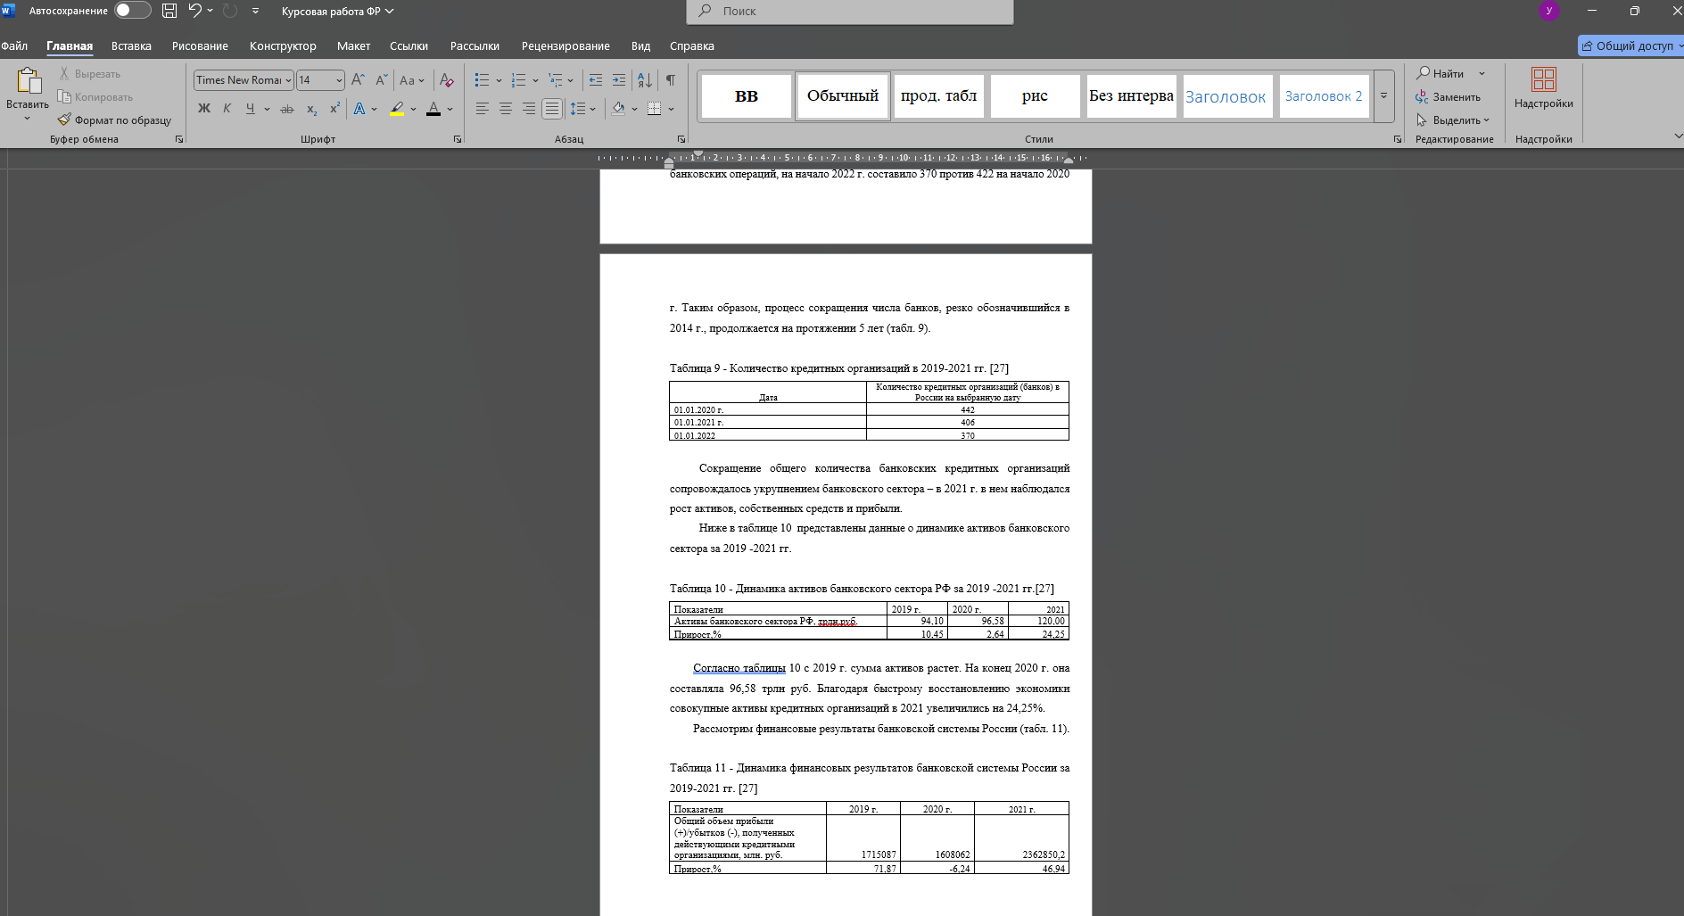This screenshot has width=1684, height=916.
Task: Open the font size dropdown
Action: (x=339, y=80)
